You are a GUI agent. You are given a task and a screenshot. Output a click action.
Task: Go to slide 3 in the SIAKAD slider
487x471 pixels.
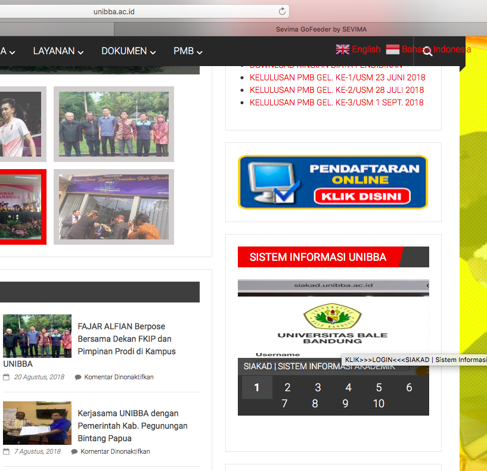click(x=318, y=387)
